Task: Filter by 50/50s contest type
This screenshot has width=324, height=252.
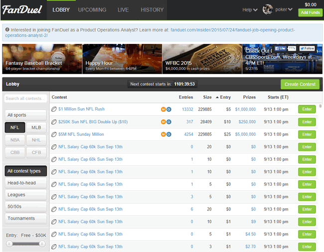Action: tap(25, 207)
